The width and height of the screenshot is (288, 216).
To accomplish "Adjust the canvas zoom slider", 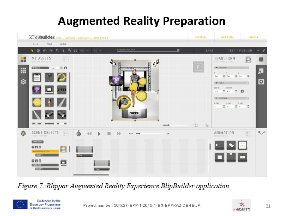I will (x=175, y=125).
